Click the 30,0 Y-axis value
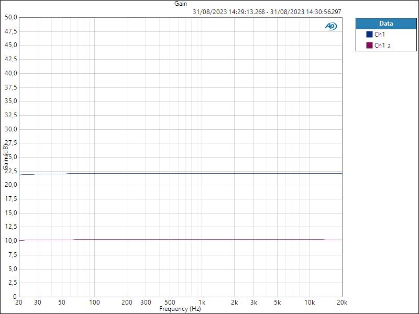The height and width of the screenshot is (314, 419). pyautogui.click(x=11, y=129)
